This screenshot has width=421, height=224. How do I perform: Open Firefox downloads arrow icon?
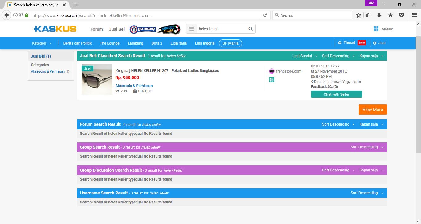click(379, 15)
